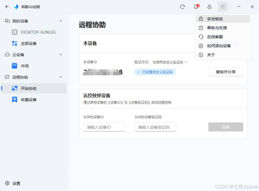Click the 伙伴的设备ID input field

point(104,127)
